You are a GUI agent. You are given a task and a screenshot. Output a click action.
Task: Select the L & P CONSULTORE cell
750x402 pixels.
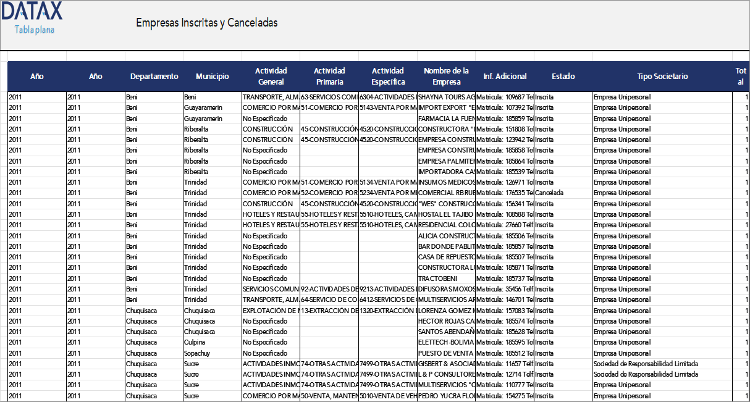point(447,374)
